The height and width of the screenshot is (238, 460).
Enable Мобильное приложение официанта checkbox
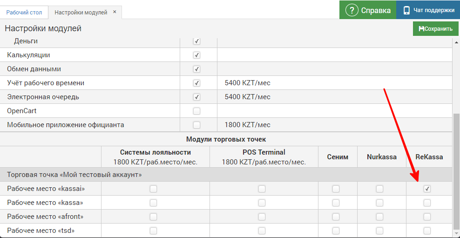pyautogui.click(x=196, y=125)
